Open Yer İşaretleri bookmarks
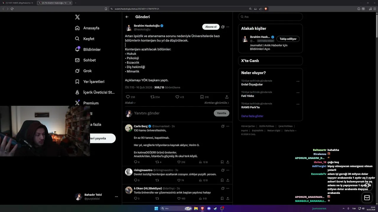The width and height of the screenshot is (378, 212). 89,82
